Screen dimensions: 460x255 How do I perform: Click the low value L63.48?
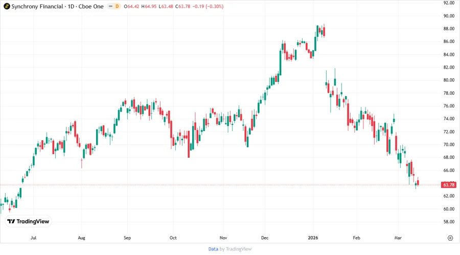point(166,6)
